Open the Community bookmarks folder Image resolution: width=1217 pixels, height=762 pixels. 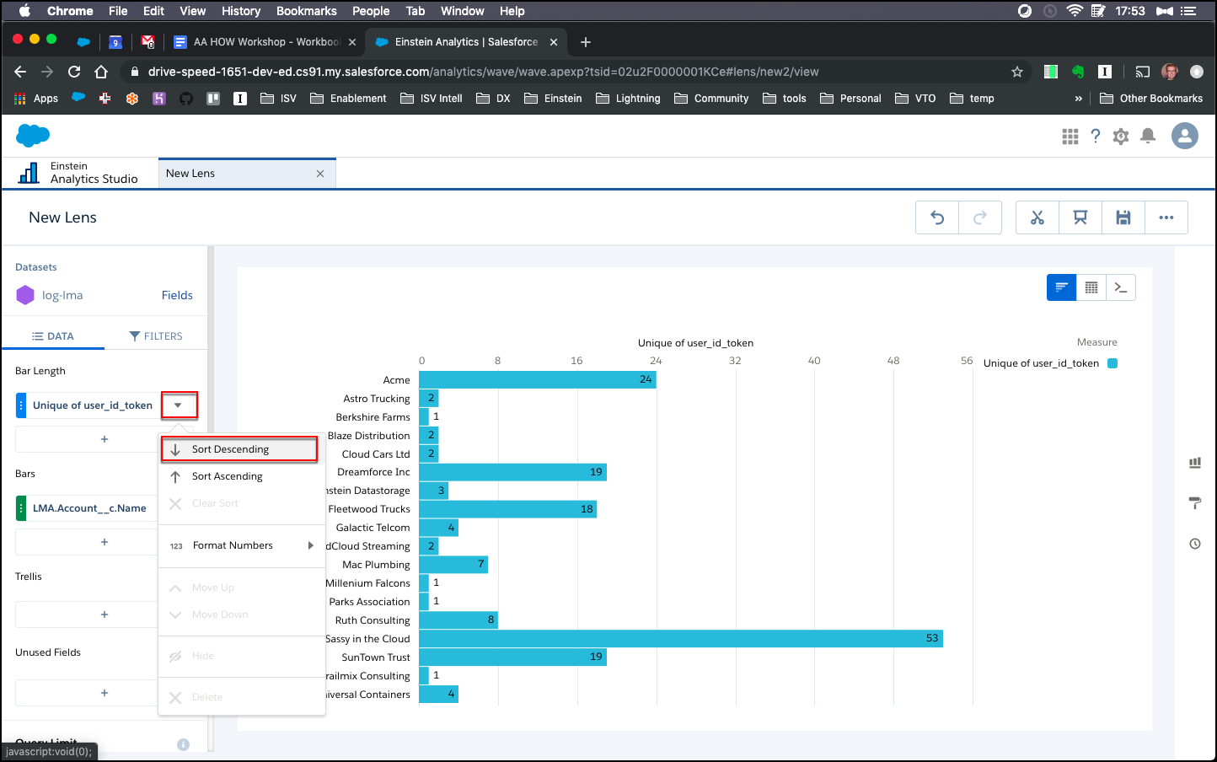tap(711, 99)
